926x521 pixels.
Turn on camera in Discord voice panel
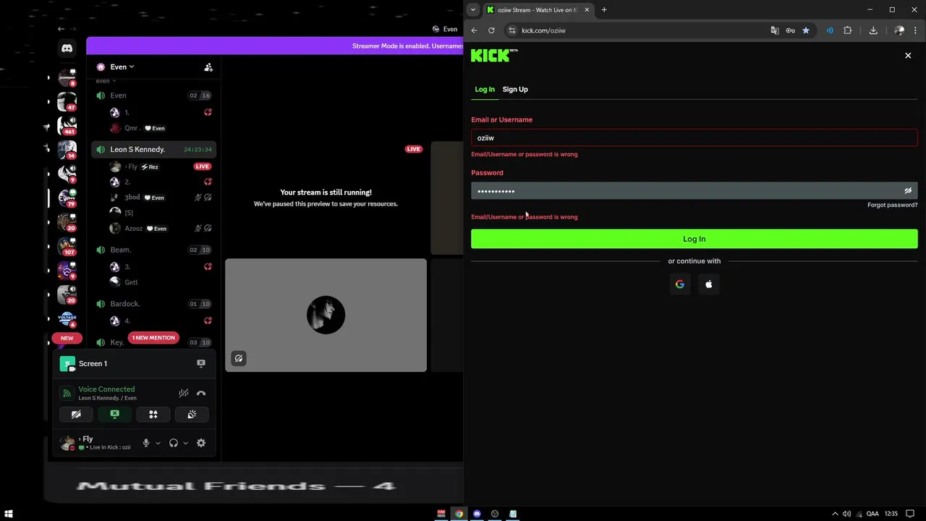76,415
